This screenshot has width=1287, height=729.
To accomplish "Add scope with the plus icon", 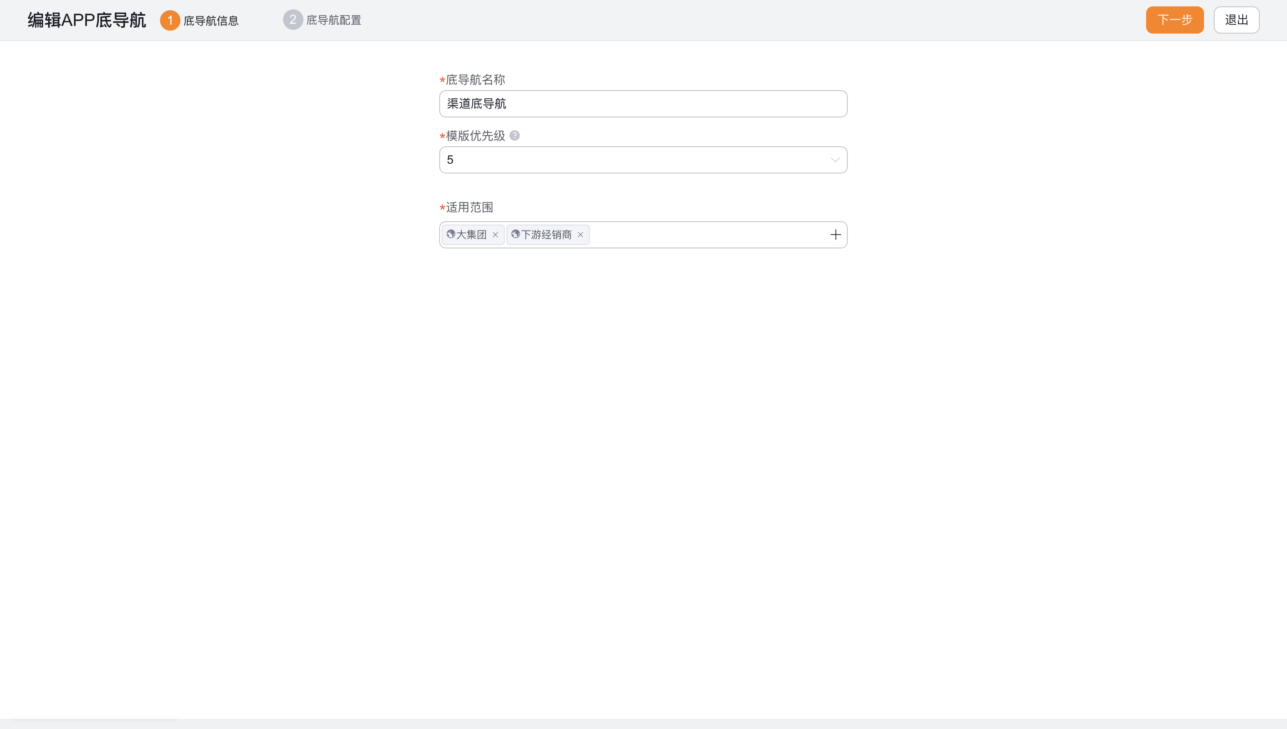I will click(835, 234).
